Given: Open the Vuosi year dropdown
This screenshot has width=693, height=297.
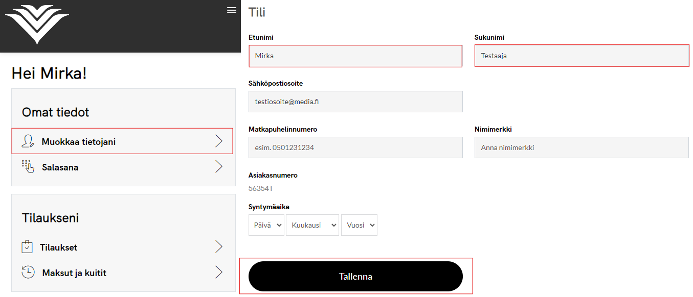Looking at the screenshot, I should point(359,225).
